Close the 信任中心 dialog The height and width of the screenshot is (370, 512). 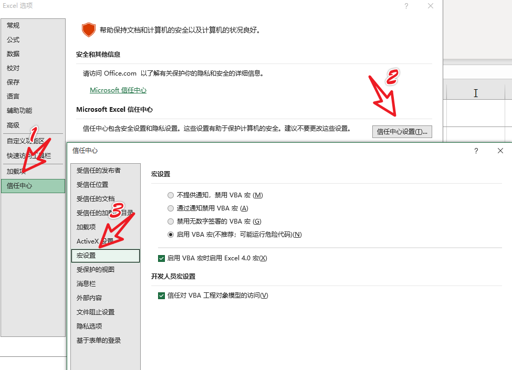coord(500,151)
